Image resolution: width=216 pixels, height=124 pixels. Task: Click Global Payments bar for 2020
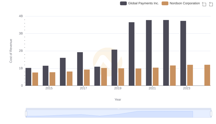click(131, 54)
